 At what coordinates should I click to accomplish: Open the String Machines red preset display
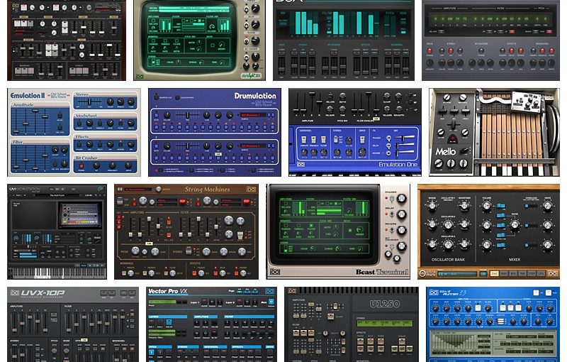coord(137,190)
